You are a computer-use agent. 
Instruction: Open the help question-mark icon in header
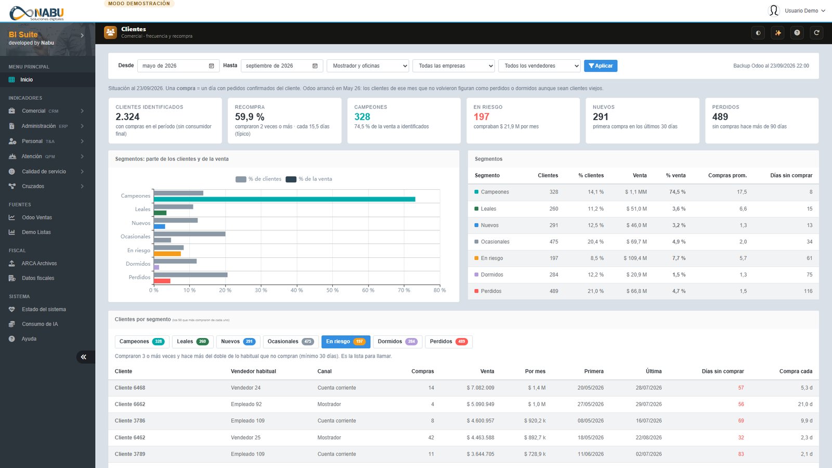point(797,33)
